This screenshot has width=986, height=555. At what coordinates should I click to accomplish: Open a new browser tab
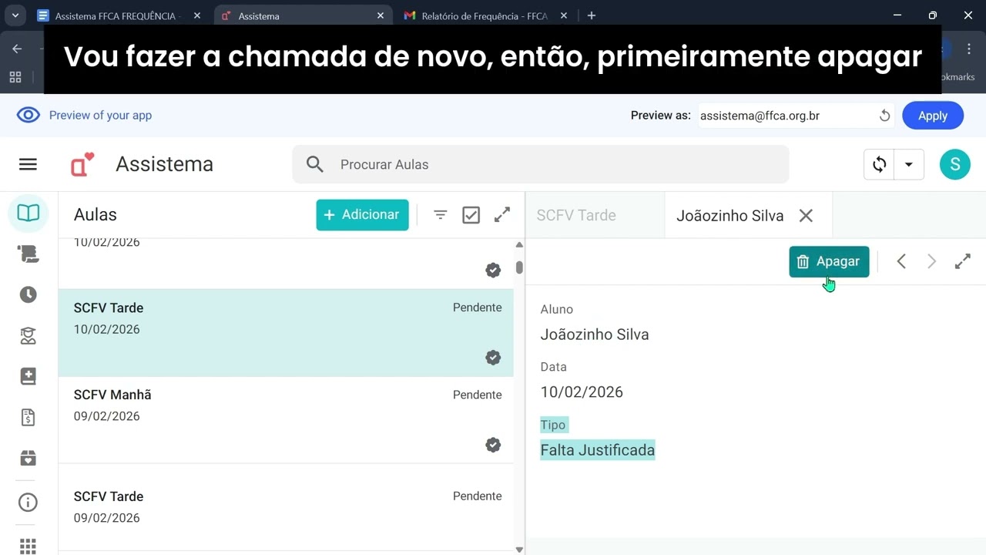pos(592,15)
